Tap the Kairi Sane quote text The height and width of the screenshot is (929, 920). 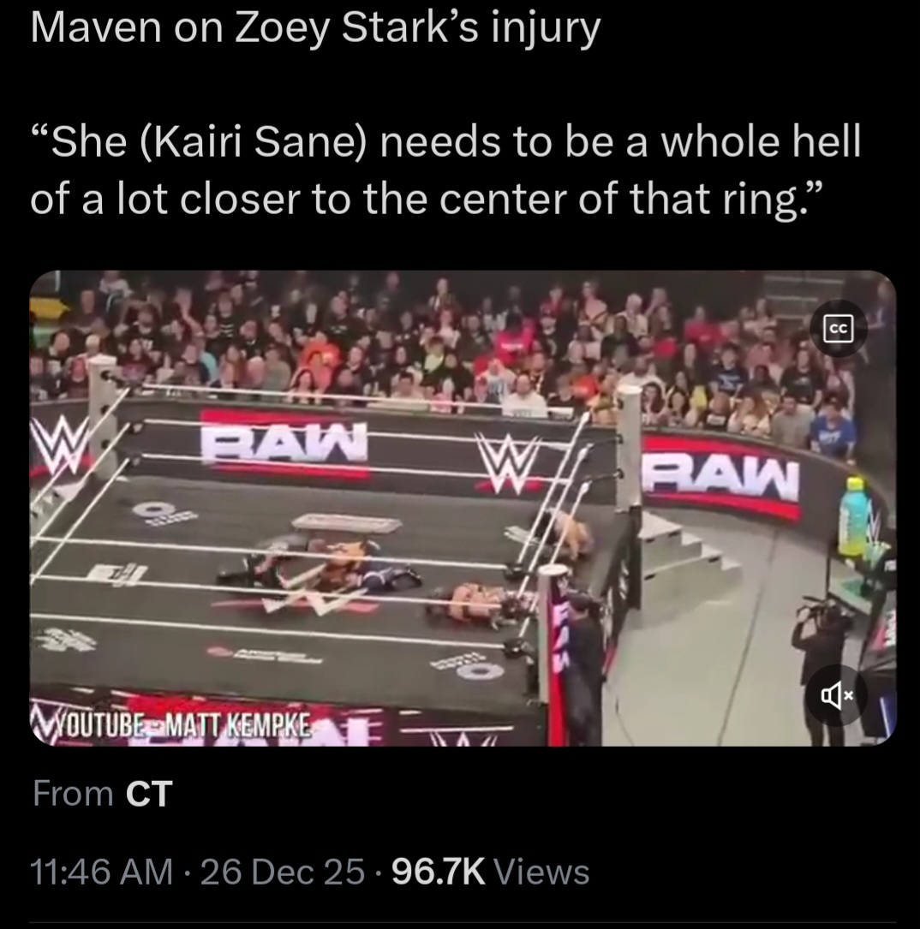[445, 171]
